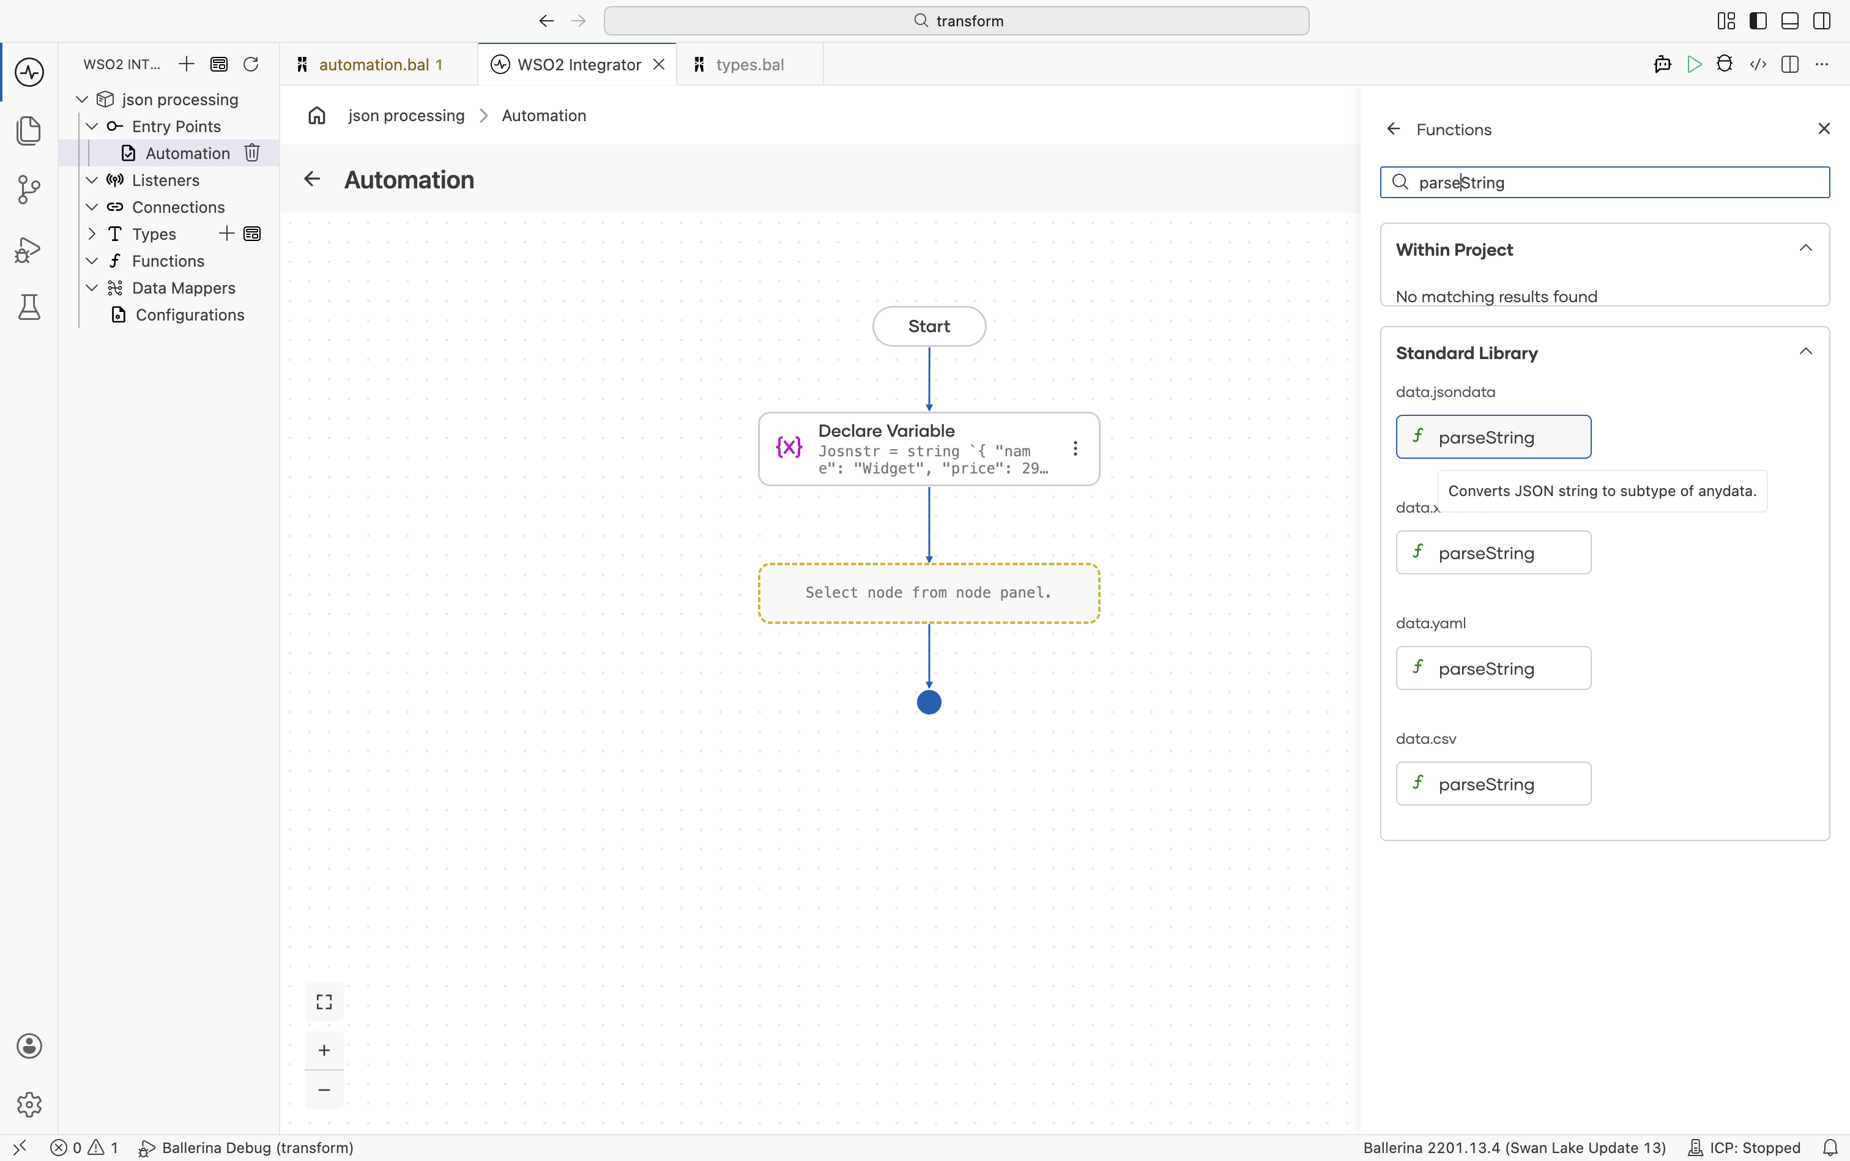Collapse the Standard Library section

tap(1805, 352)
